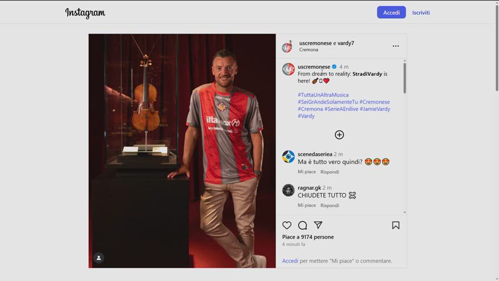Open the Cremona location link
This screenshot has height=281, width=499.
click(x=309, y=49)
